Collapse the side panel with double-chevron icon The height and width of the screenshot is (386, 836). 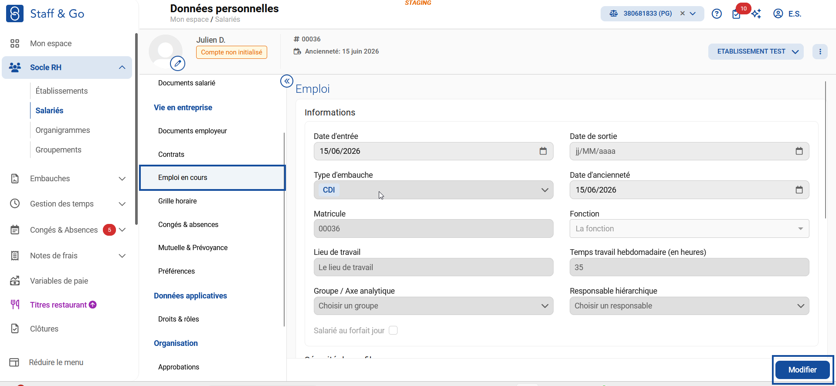[x=287, y=81]
